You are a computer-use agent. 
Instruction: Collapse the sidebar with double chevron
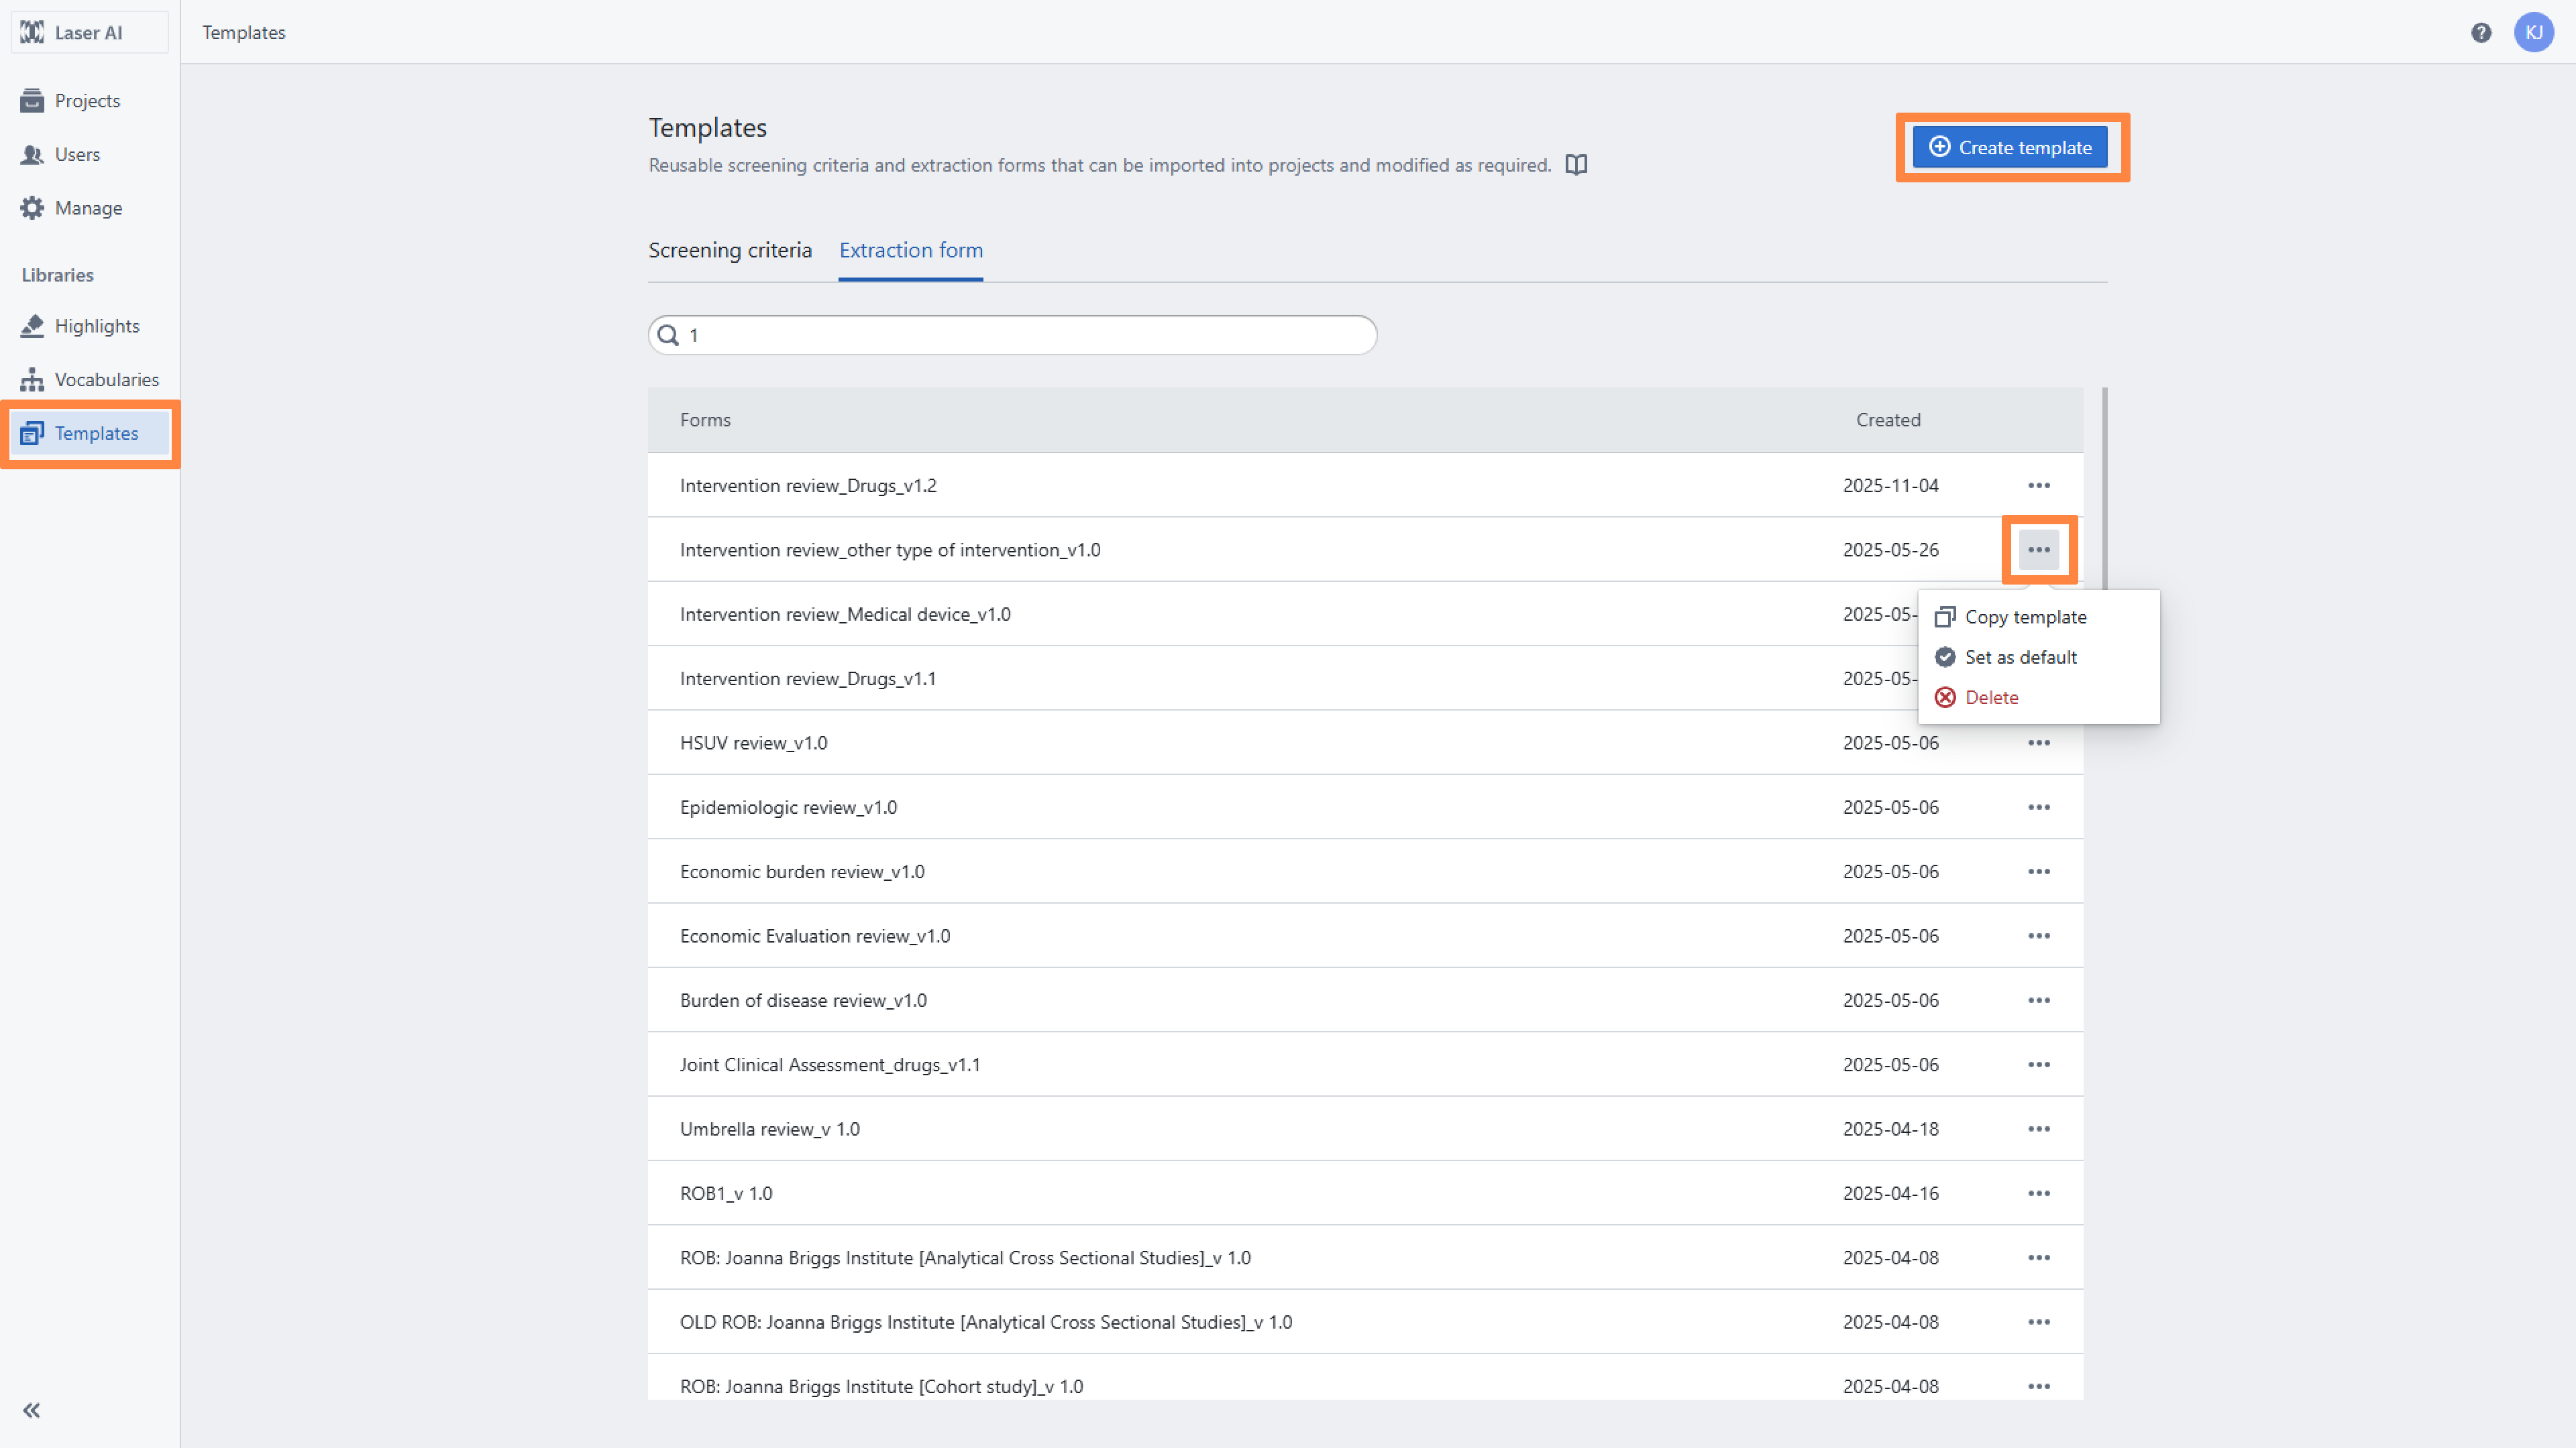coord(32,1410)
